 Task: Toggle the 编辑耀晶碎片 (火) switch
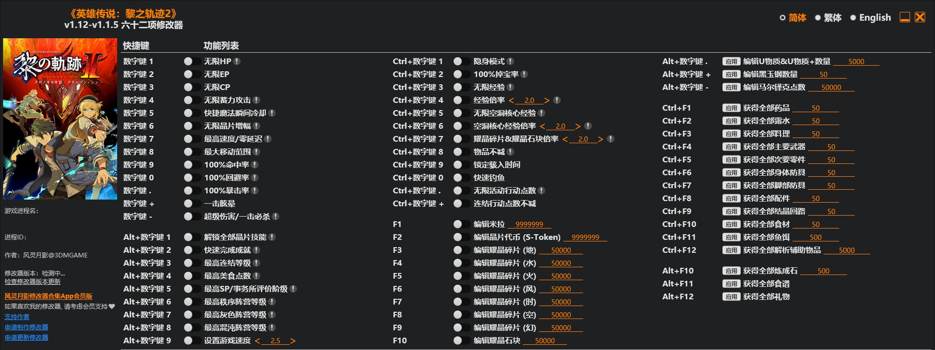[462, 276]
